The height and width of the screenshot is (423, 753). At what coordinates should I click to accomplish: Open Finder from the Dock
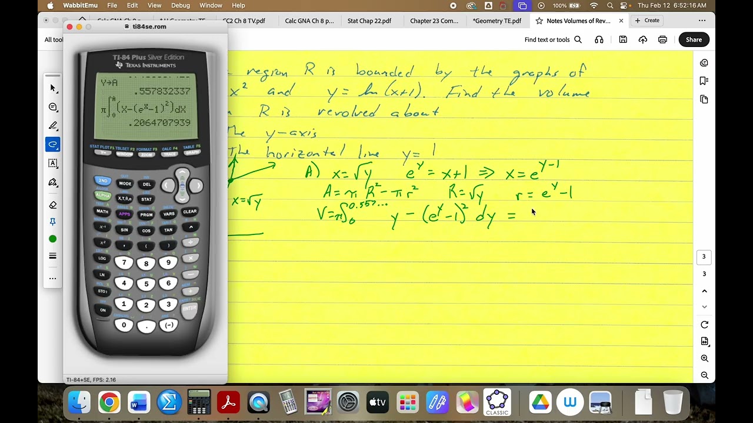click(x=79, y=402)
